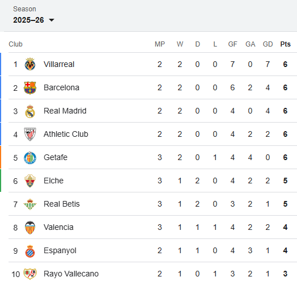Click the MP column header
Image resolution: width=297 pixels, height=281 pixels.
[160, 44]
